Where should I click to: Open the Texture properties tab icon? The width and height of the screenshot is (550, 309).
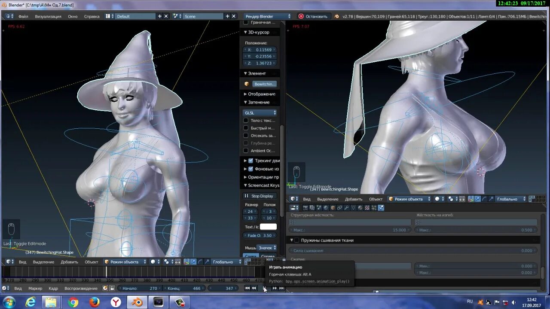[367, 208]
